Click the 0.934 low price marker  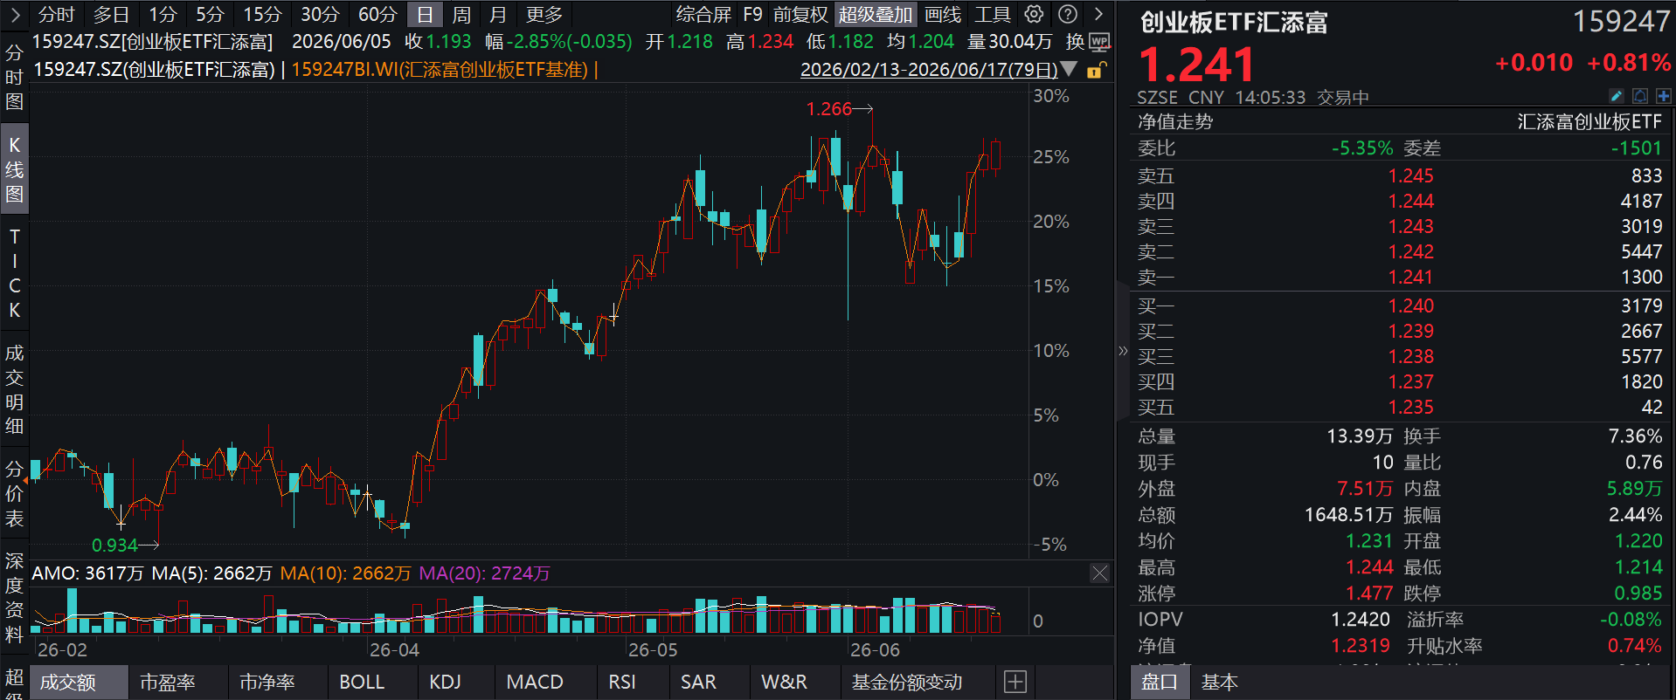click(x=114, y=545)
